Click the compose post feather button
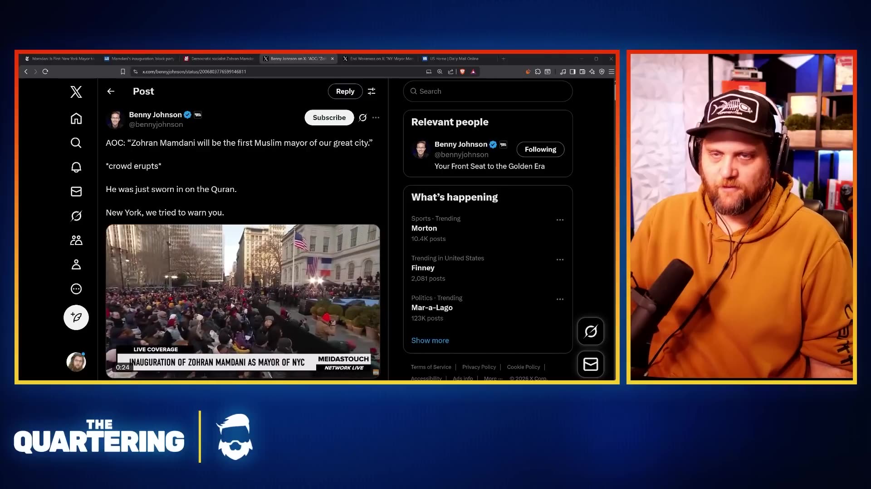Image resolution: width=871 pixels, height=489 pixels. point(76,317)
